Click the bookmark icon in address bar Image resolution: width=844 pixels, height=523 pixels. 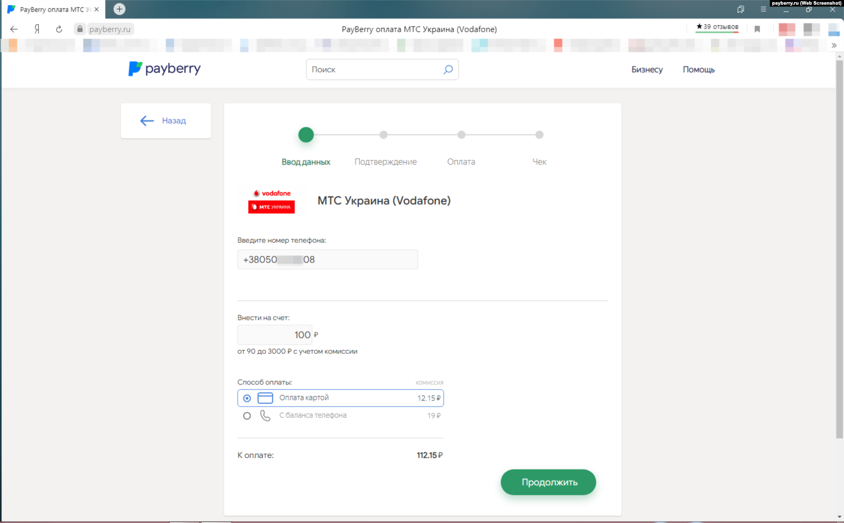pyautogui.click(x=757, y=29)
